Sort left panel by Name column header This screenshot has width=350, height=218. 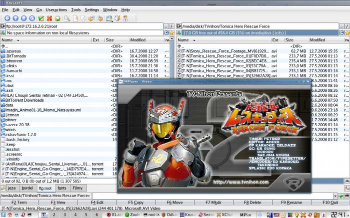46,40
